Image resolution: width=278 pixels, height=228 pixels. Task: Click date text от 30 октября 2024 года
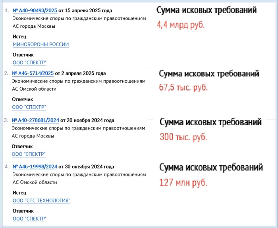click(86, 167)
